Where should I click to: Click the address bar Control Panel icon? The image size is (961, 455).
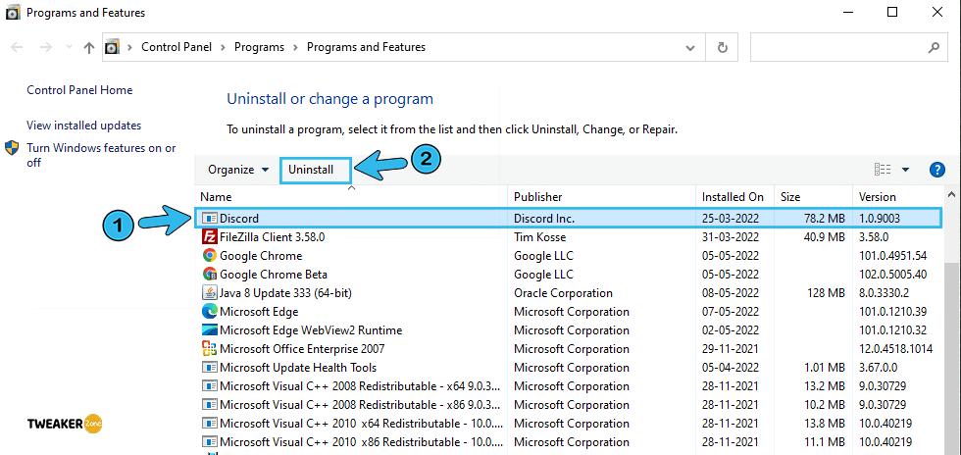point(112,47)
